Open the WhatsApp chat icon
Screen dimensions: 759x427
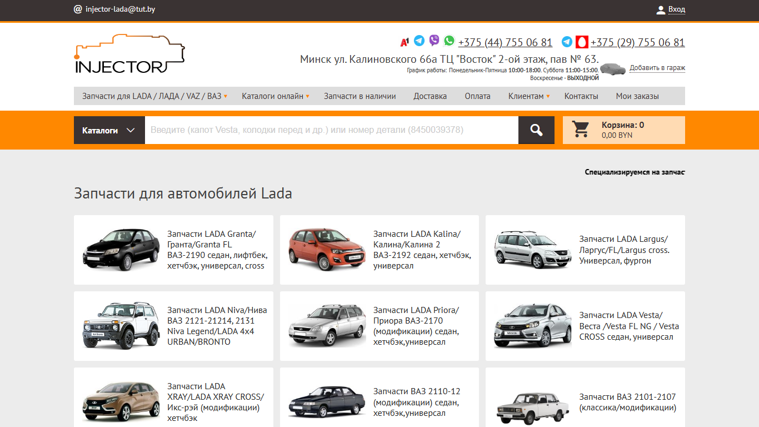pos(449,41)
